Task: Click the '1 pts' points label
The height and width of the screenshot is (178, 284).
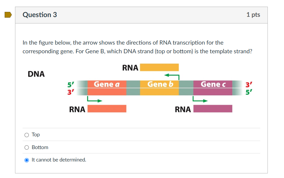Action: pos(253,15)
